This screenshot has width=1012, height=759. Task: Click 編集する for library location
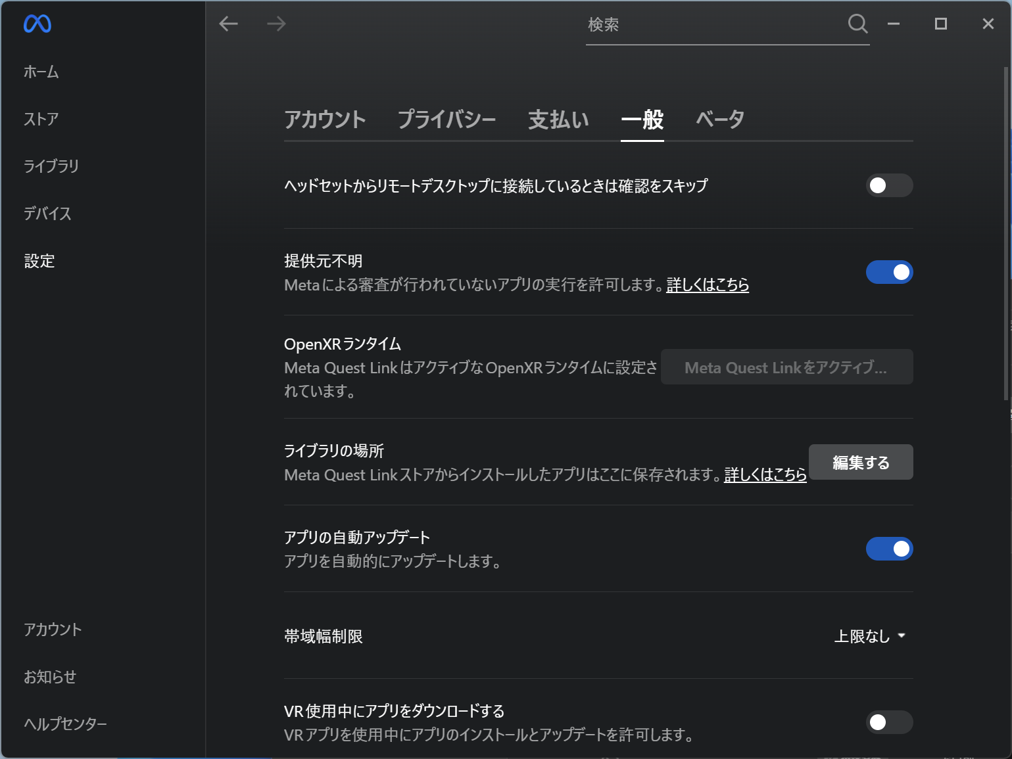860,462
